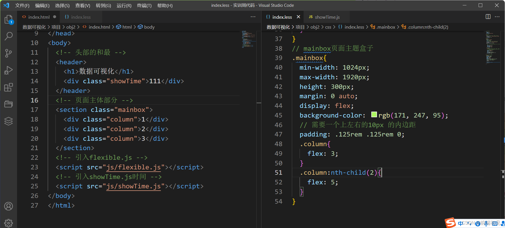
Task: Click the right editor minimap
Action: [x=493, y=47]
